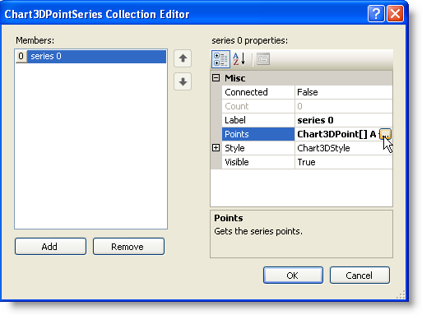Select the Count property label
Image resolution: width=422 pixels, height=315 pixels.
pos(258,106)
